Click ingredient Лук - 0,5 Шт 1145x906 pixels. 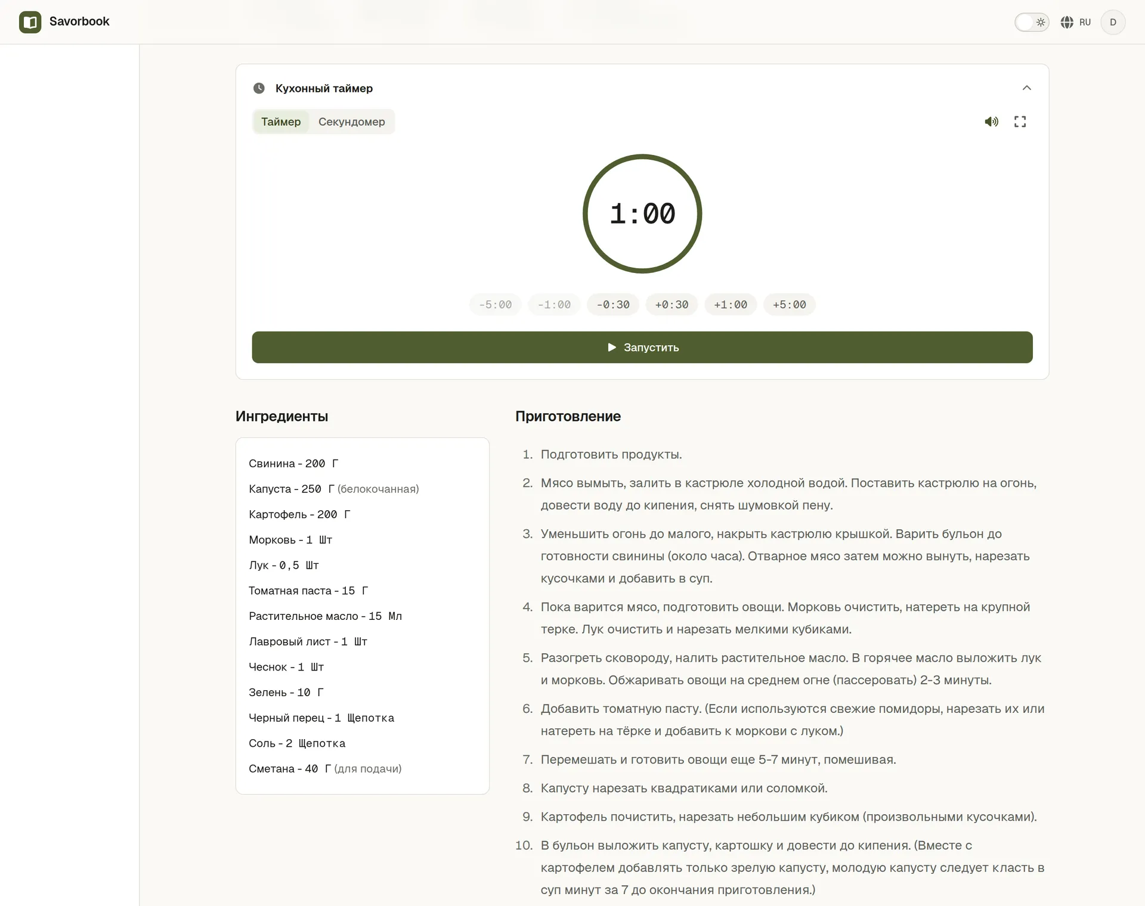(x=284, y=565)
